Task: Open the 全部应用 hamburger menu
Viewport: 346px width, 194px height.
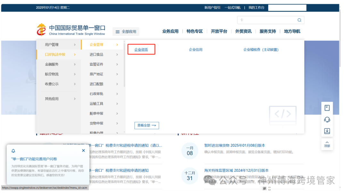Action: tap(126, 32)
